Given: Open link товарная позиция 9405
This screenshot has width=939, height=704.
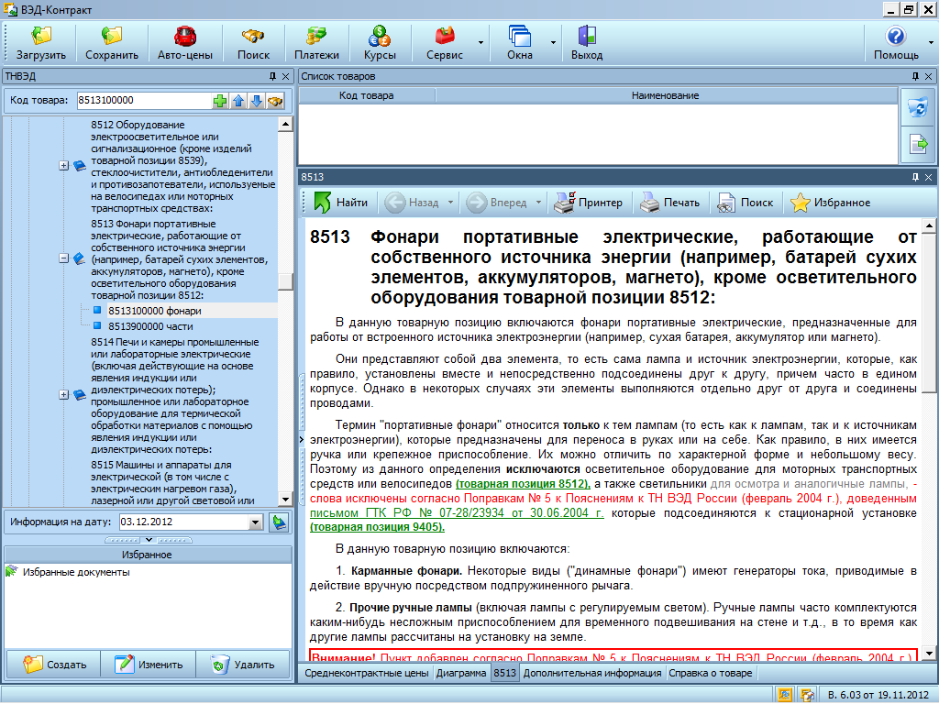Looking at the screenshot, I should (377, 527).
